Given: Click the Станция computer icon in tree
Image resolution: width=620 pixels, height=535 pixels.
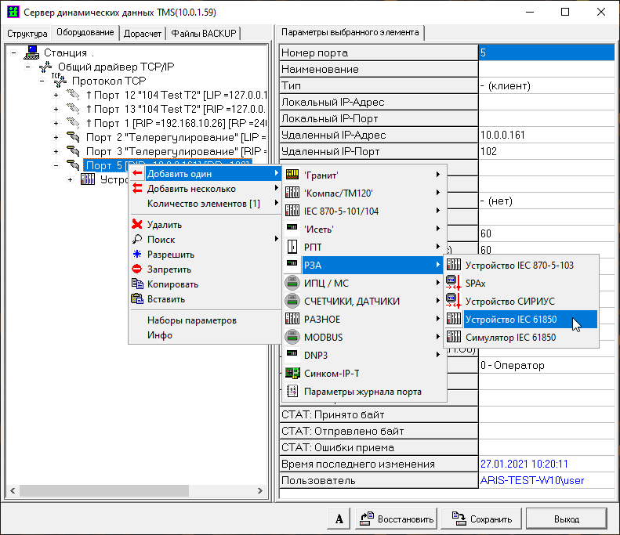Looking at the screenshot, I should [32, 52].
